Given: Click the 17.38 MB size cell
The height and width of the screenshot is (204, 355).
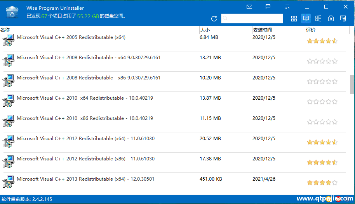Looking at the screenshot, I should [x=210, y=158].
